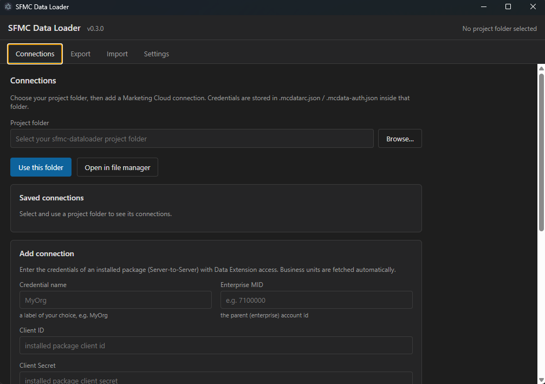Click the app icon in title bar
This screenshot has width=545, height=384.
tap(8, 6)
